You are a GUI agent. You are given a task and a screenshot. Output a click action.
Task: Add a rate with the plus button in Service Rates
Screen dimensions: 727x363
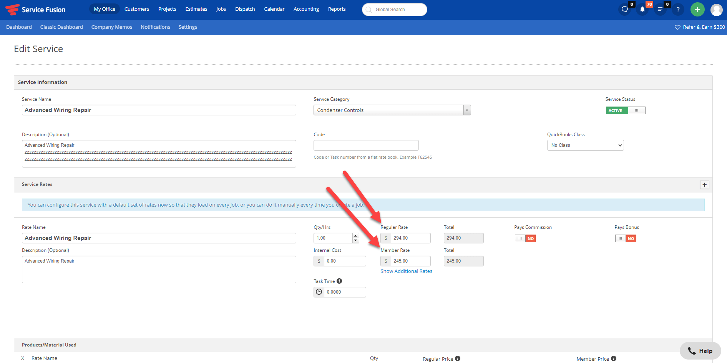click(705, 184)
